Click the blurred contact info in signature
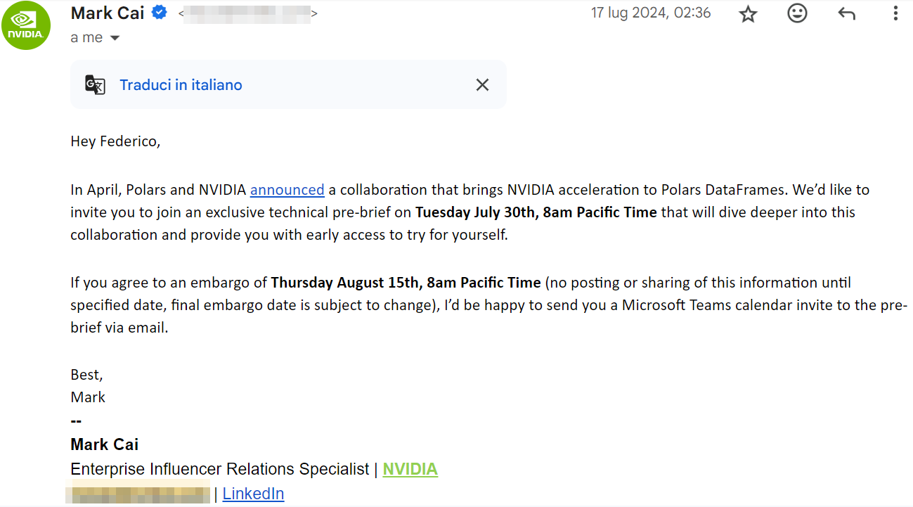Screen dimensions: 913x507 coord(138,494)
